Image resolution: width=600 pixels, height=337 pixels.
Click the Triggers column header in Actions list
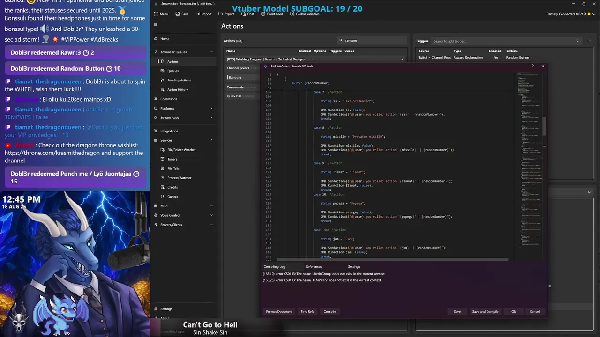click(x=335, y=51)
